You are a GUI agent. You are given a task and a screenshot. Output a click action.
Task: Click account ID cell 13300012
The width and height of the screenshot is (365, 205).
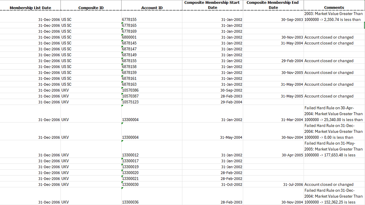click(x=130, y=155)
